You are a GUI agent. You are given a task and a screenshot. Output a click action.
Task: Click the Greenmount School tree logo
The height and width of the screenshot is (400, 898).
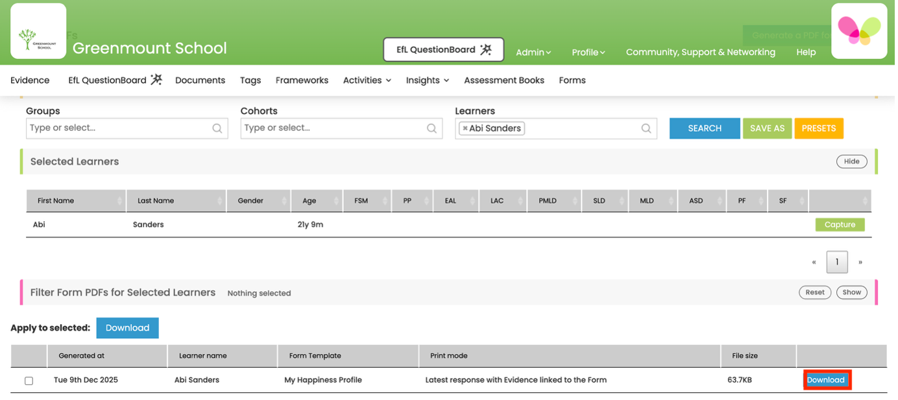pos(38,30)
